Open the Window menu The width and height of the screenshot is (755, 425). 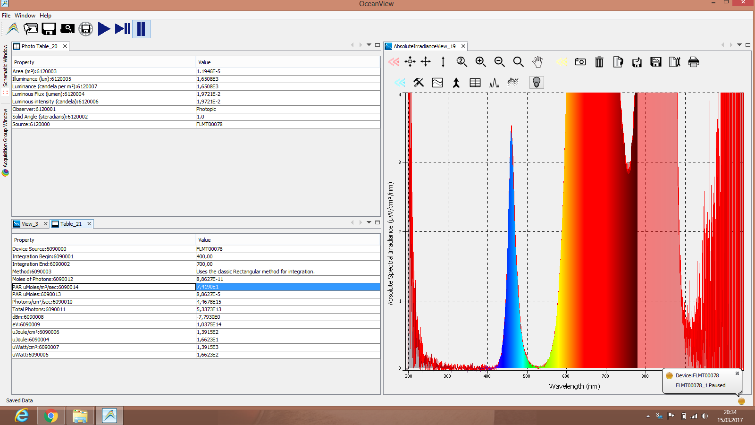tap(25, 16)
